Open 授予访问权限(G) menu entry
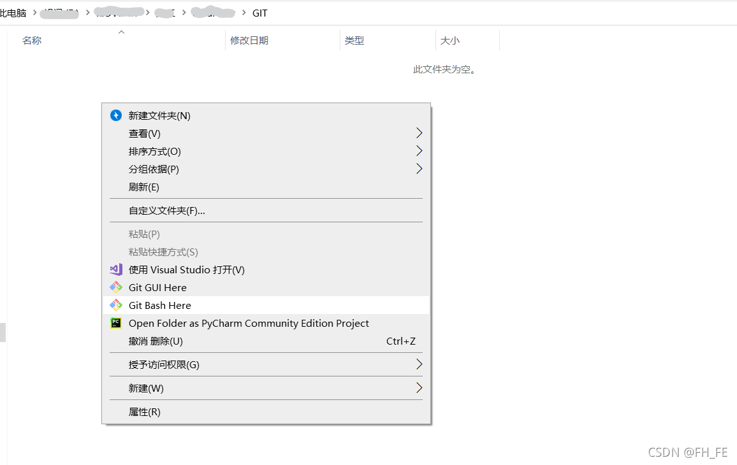Screen dimensions: 737x465 pyautogui.click(x=266, y=364)
